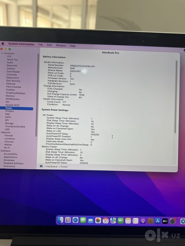Select Bluetooth in sidebar
The height and width of the screenshot is (246, 185).
[x=12, y=66]
